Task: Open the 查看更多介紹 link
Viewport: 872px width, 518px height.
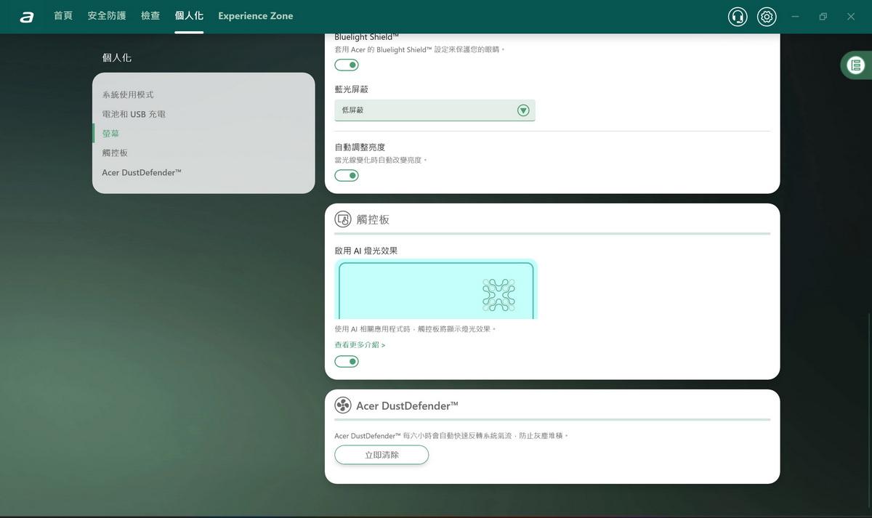Action: [360, 345]
